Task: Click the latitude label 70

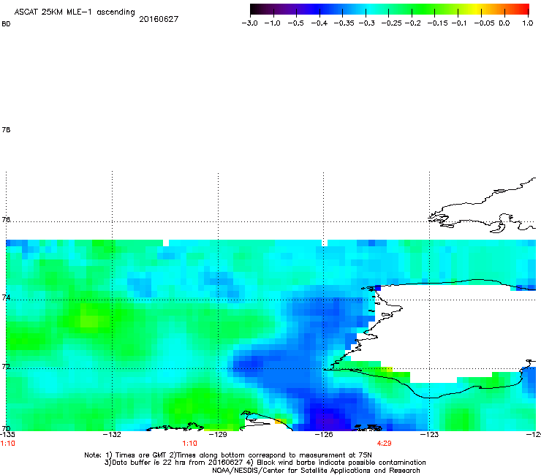Action: [6, 428]
